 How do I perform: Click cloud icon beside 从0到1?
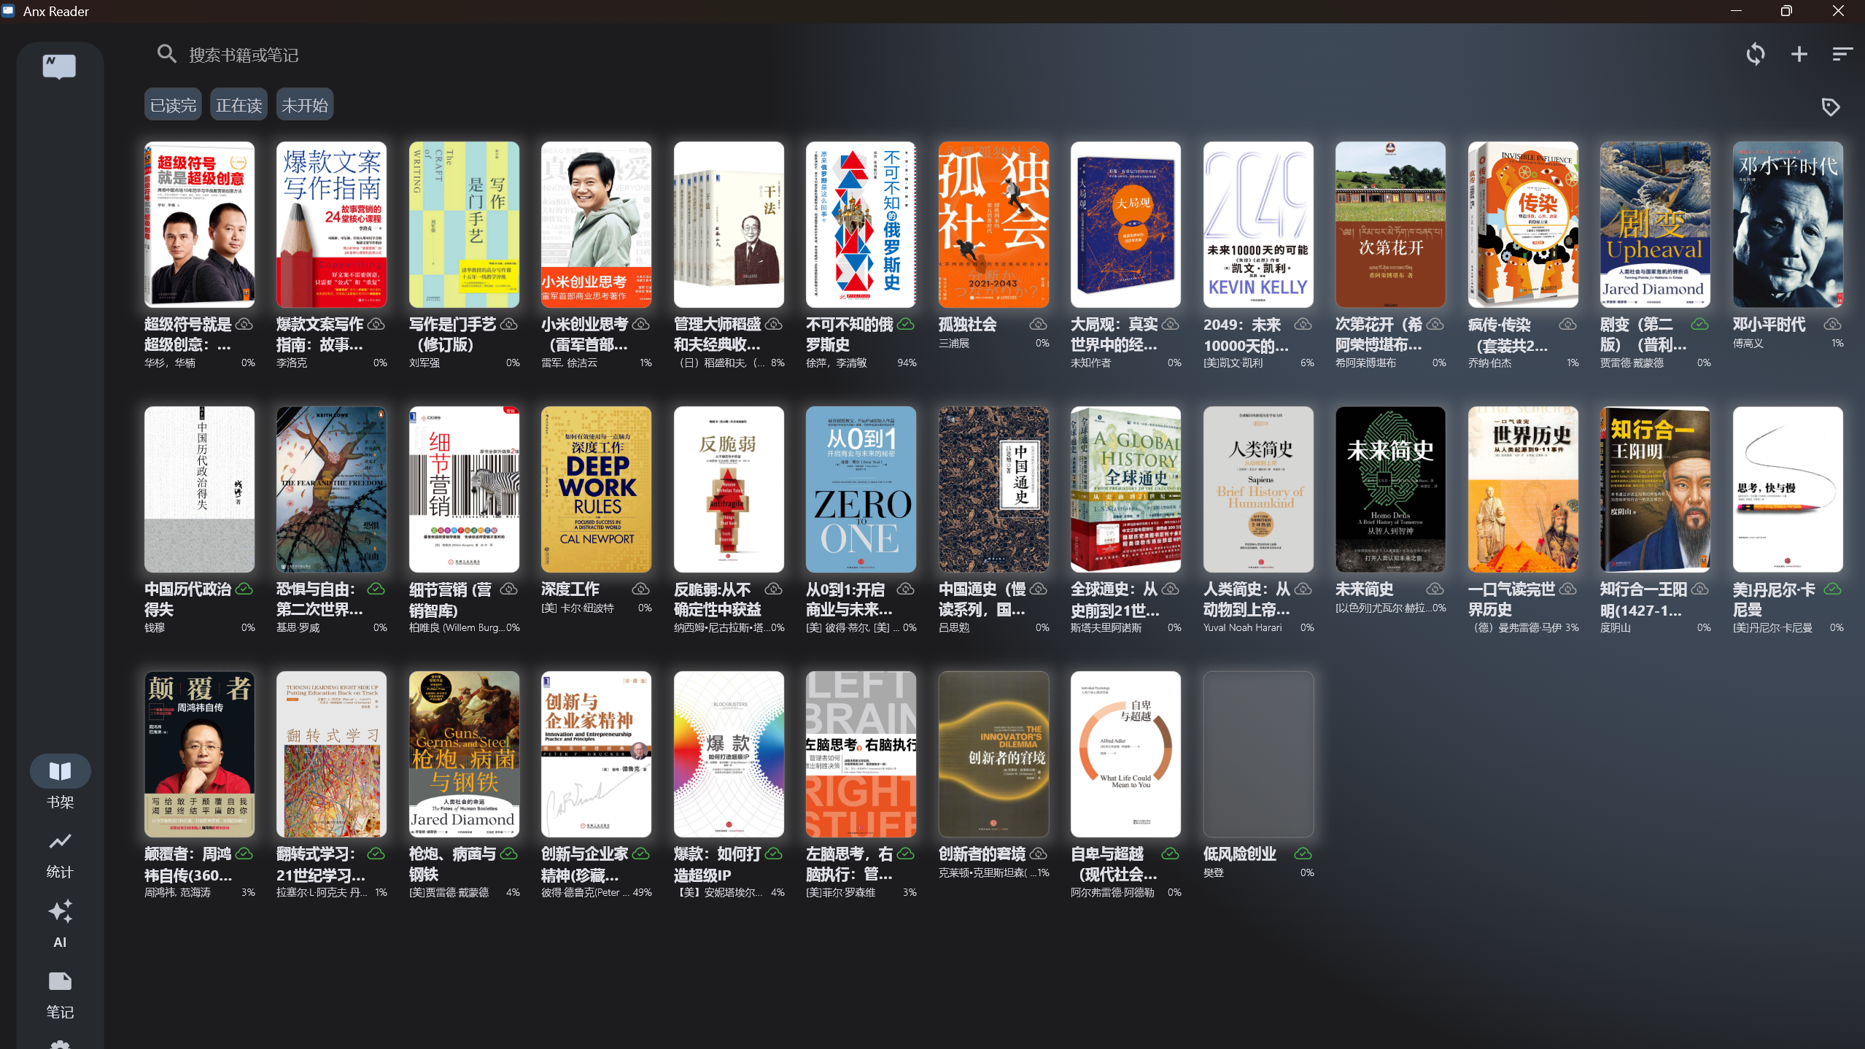[906, 588]
